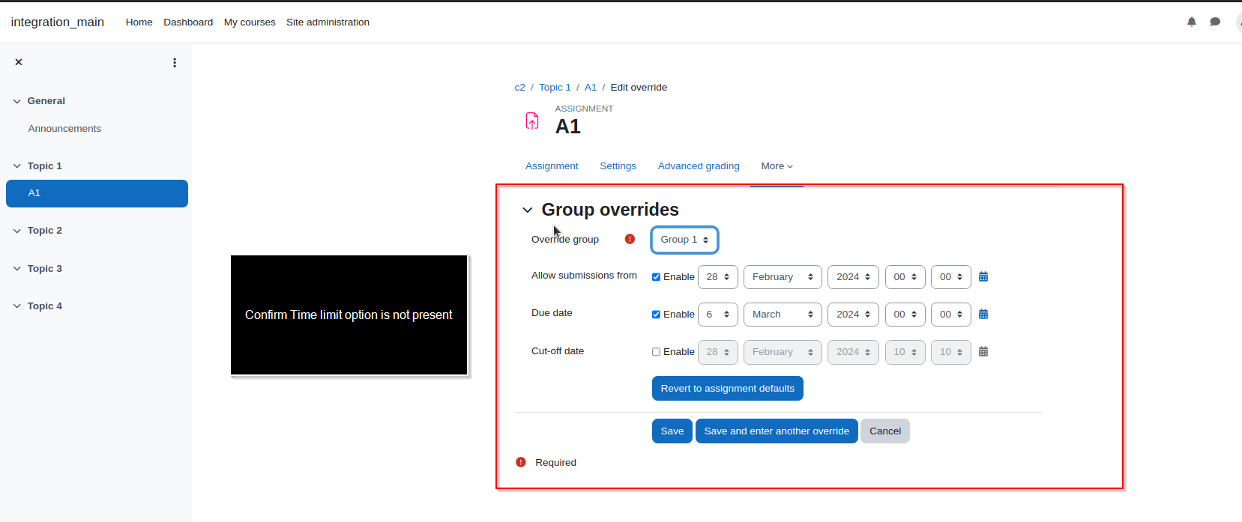Click the Cut-off date label

[x=558, y=351]
